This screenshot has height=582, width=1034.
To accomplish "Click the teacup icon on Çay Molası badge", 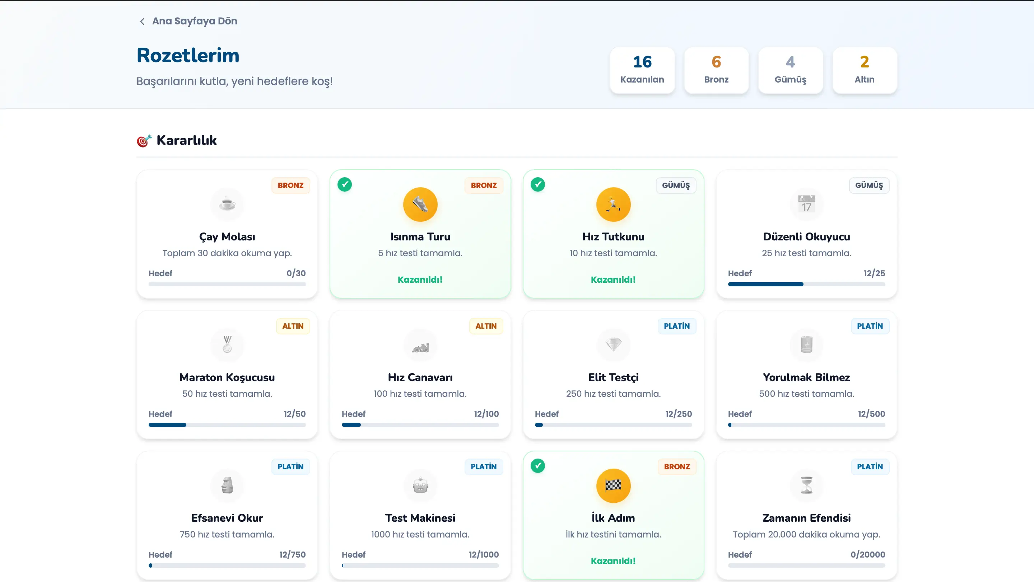I will coord(227,205).
